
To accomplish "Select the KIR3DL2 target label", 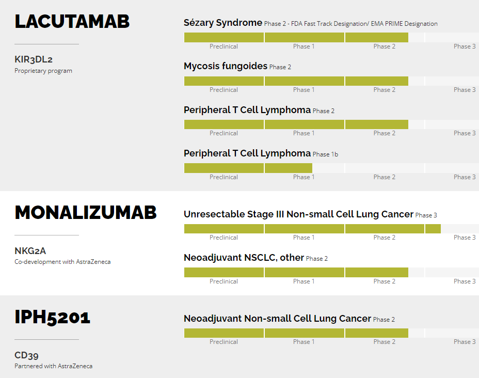I will click(34, 59).
